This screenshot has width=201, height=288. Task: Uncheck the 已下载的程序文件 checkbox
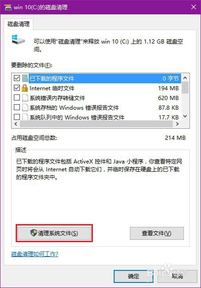(17, 78)
